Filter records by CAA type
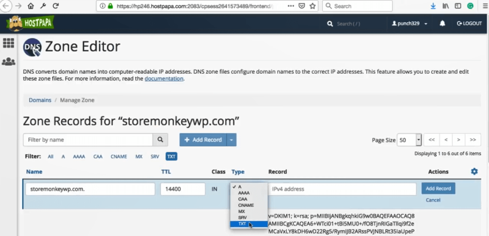 (x=98, y=157)
